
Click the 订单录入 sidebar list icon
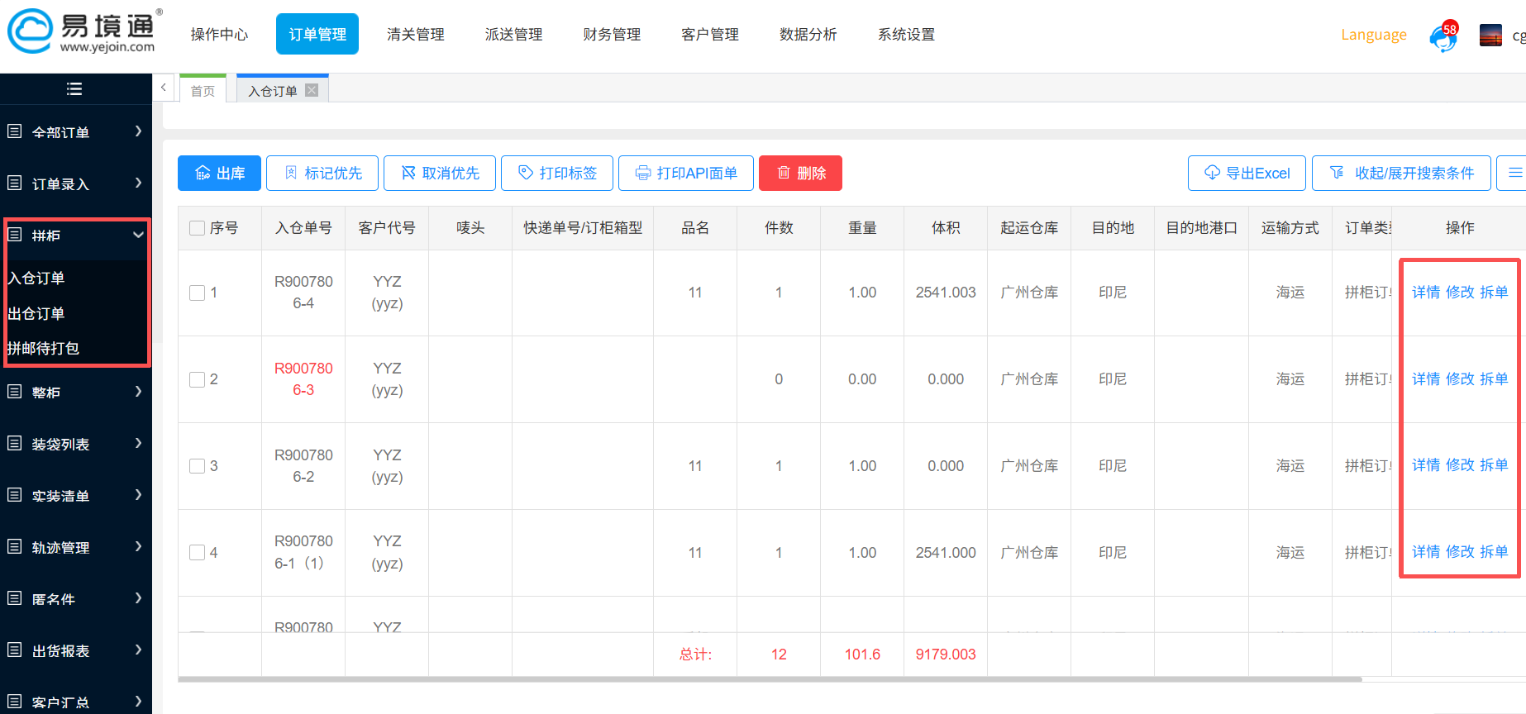[15, 183]
